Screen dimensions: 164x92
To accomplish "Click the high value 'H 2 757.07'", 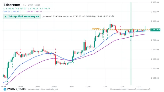I will click(x=21, y=8).
